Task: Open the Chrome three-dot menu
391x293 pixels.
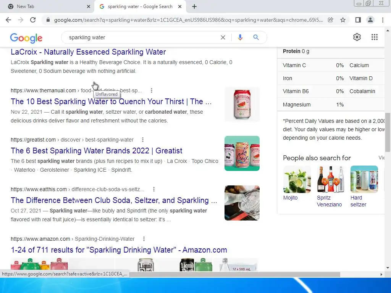Action: [383, 20]
